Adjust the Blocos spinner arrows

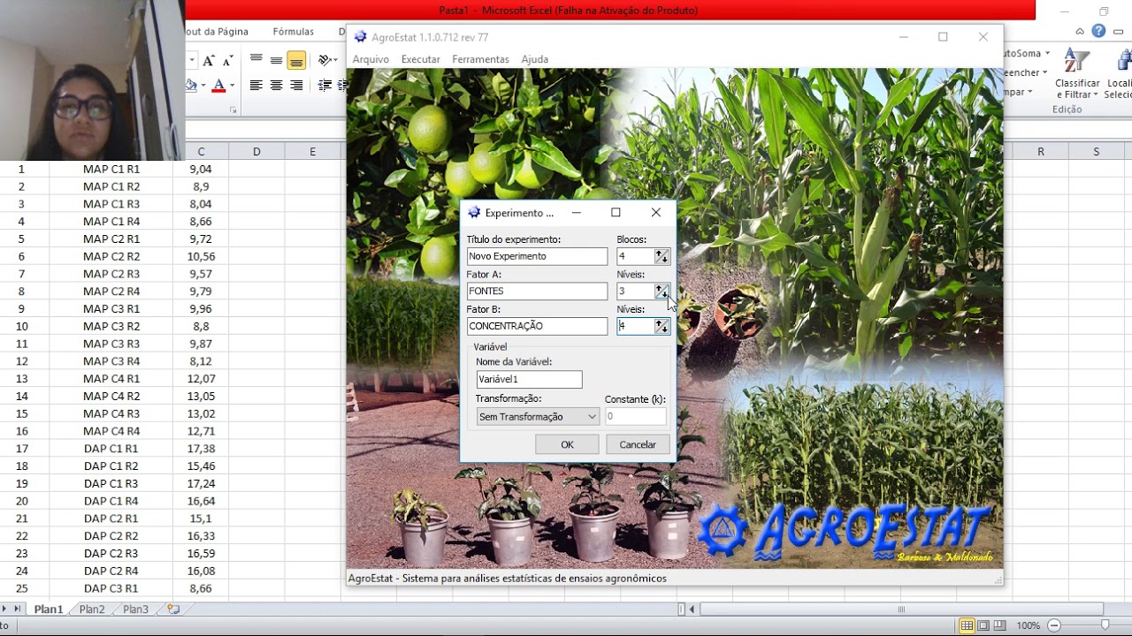pos(662,256)
